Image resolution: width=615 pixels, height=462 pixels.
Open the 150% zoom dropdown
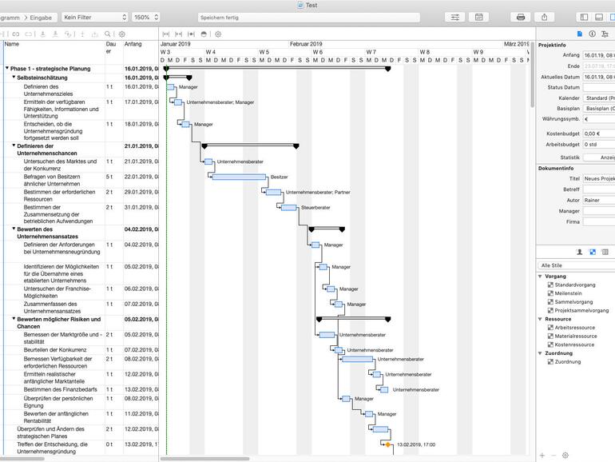pos(145,18)
